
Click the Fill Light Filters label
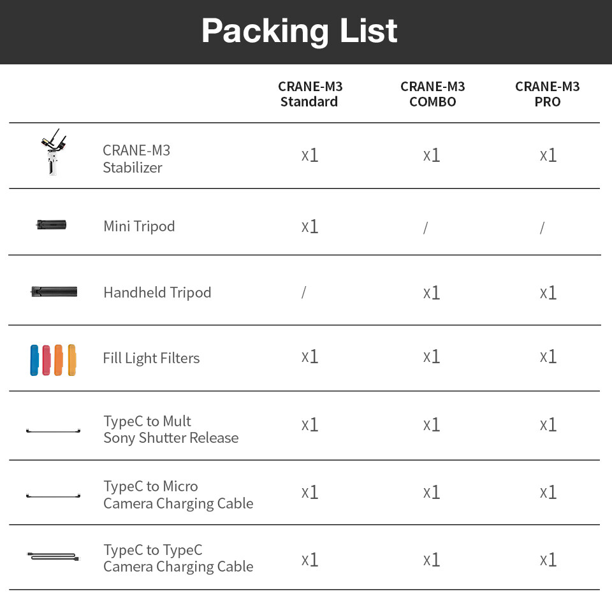click(x=151, y=358)
